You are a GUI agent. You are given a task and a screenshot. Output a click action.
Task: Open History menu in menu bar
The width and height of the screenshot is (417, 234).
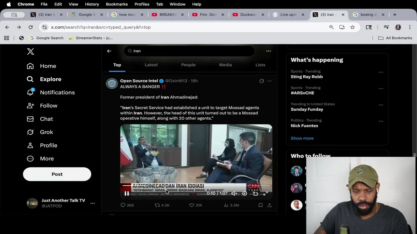(x=92, y=4)
